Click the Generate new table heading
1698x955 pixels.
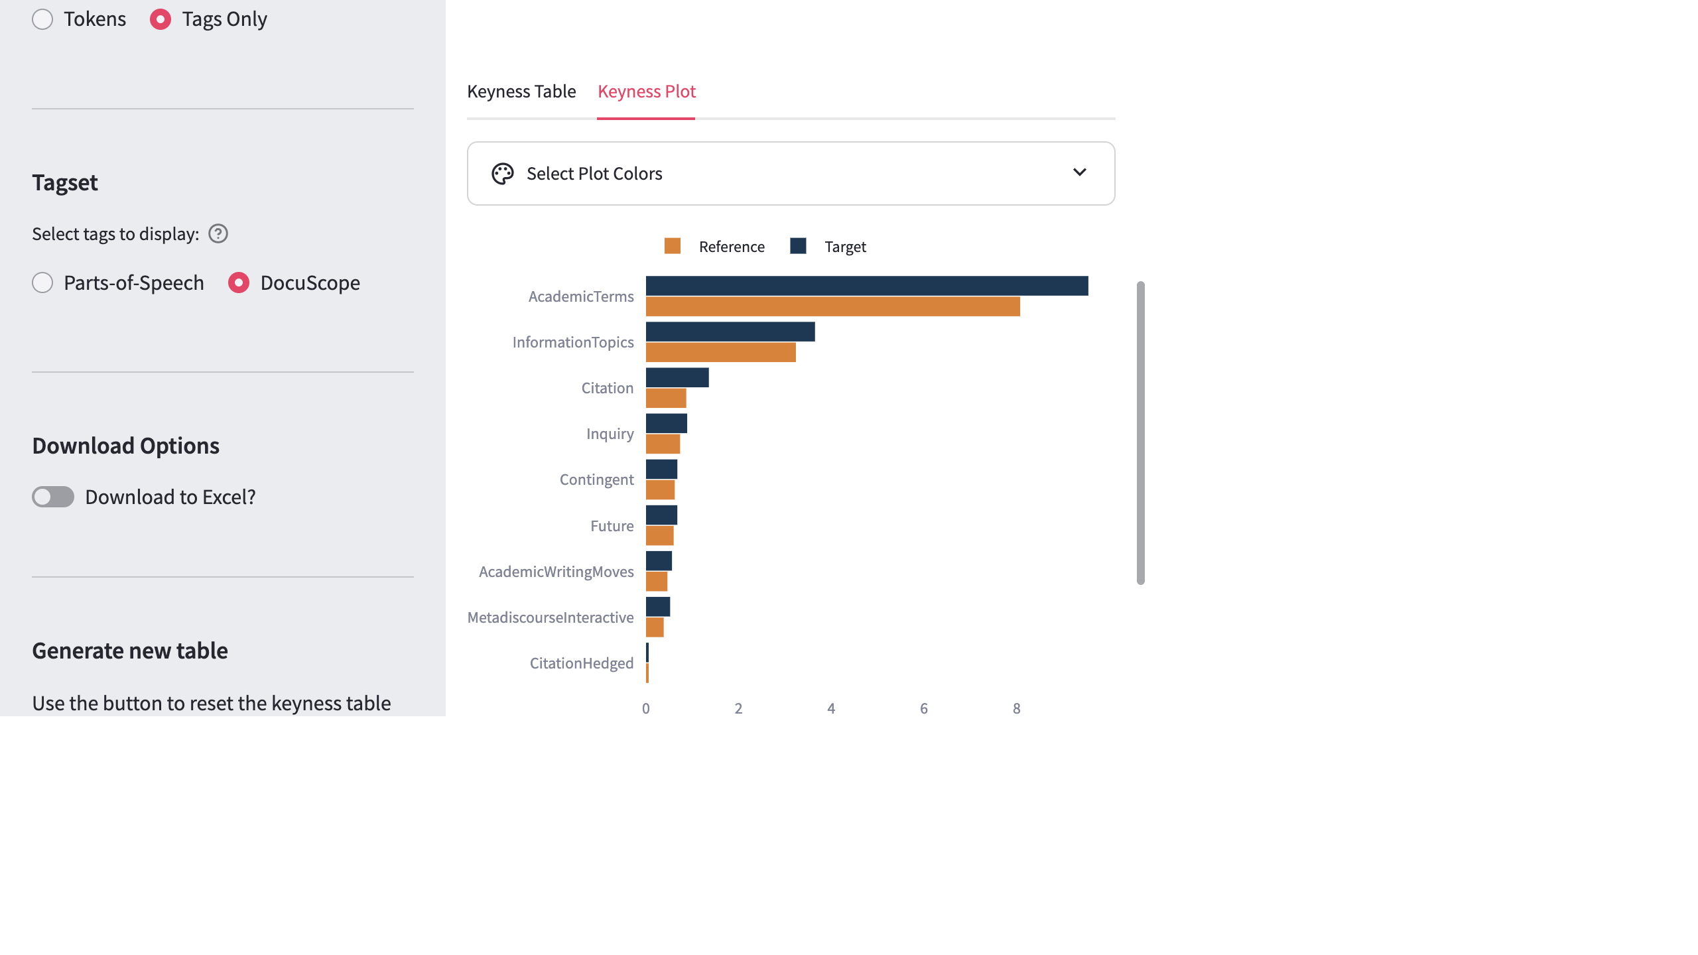click(x=130, y=651)
